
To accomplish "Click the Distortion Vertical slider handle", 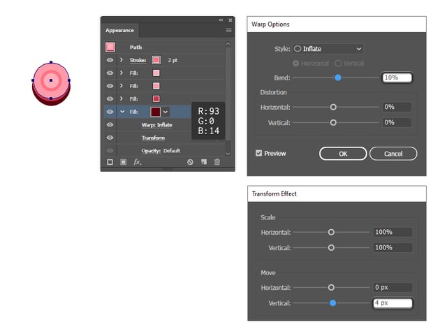I will (333, 123).
